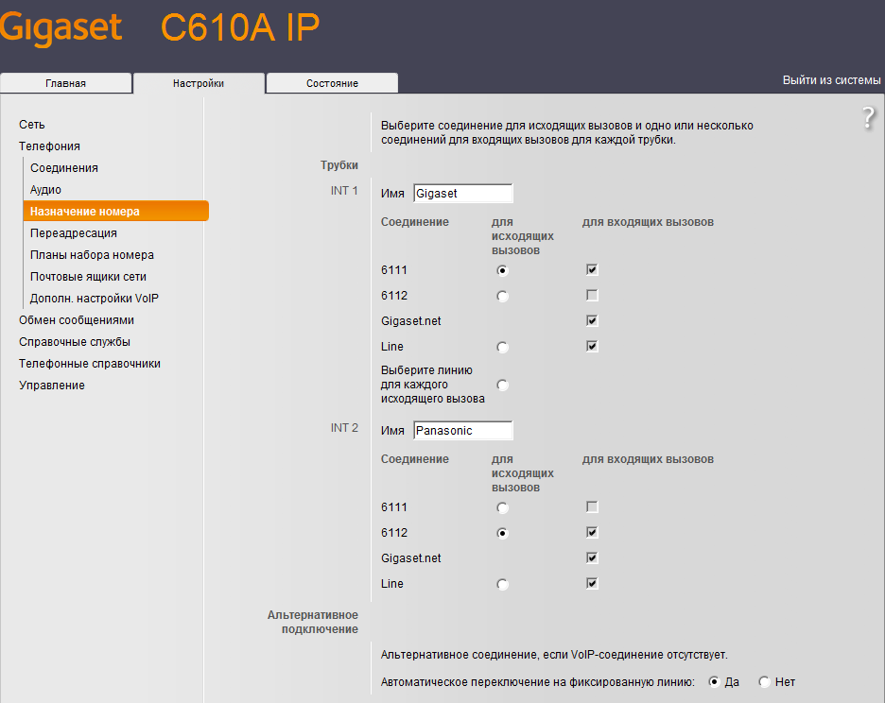
Task: Switch to the Главная tab
Action: (x=65, y=82)
